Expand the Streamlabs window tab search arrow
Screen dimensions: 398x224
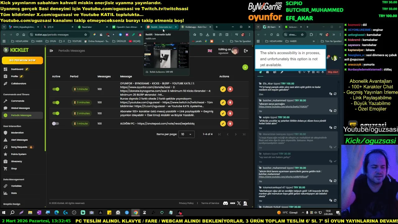258,27
